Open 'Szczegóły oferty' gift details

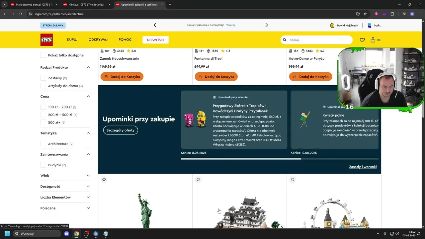[x=121, y=130]
